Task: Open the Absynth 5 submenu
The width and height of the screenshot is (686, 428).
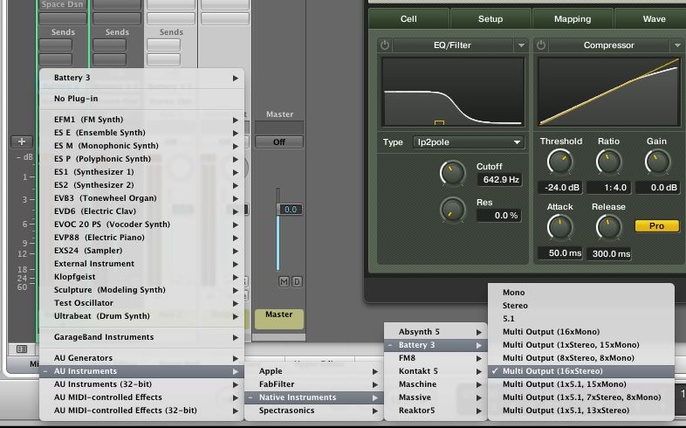Action: point(436,332)
